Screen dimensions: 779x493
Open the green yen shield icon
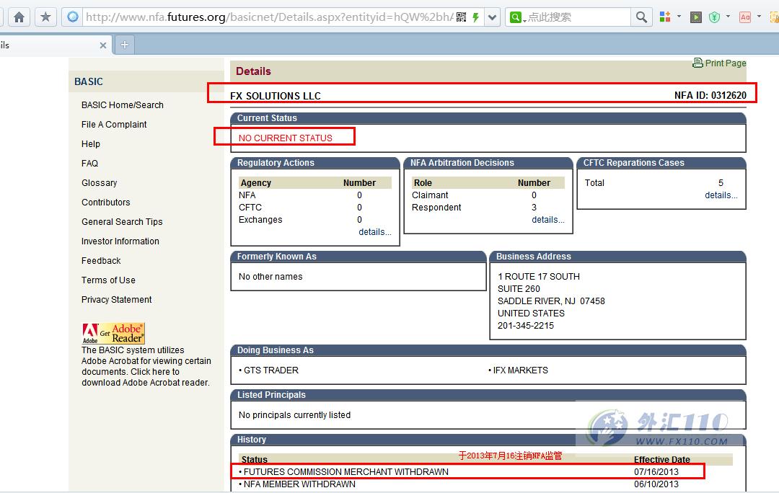pyautogui.click(x=714, y=17)
